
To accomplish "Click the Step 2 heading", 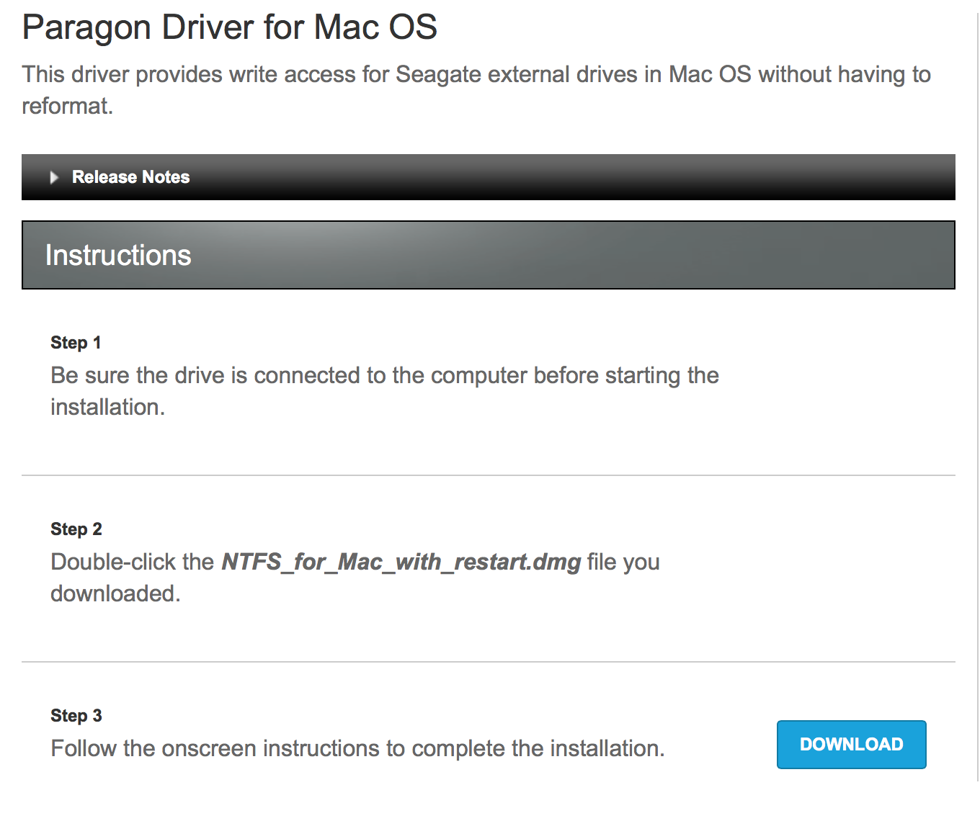I will click(x=76, y=529).
